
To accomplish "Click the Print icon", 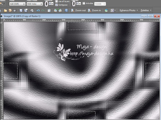I will (x=32, y=10).
